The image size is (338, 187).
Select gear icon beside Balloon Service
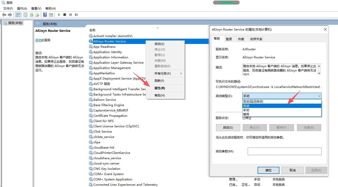tap(91, 100)
